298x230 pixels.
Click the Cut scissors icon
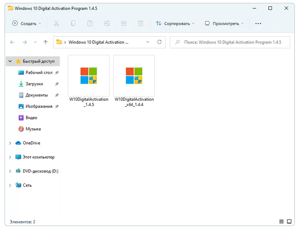tap(56, 23)
